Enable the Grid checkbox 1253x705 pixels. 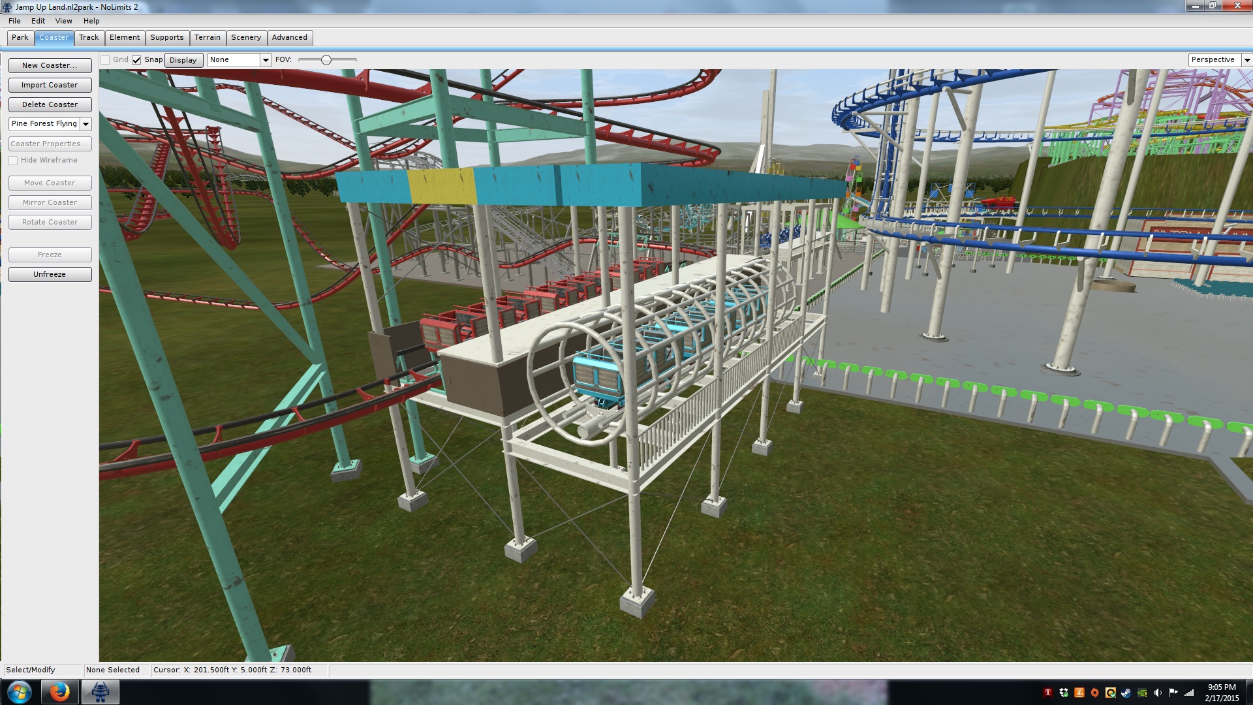105,60
